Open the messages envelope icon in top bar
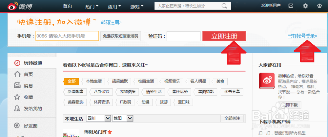 291,6
